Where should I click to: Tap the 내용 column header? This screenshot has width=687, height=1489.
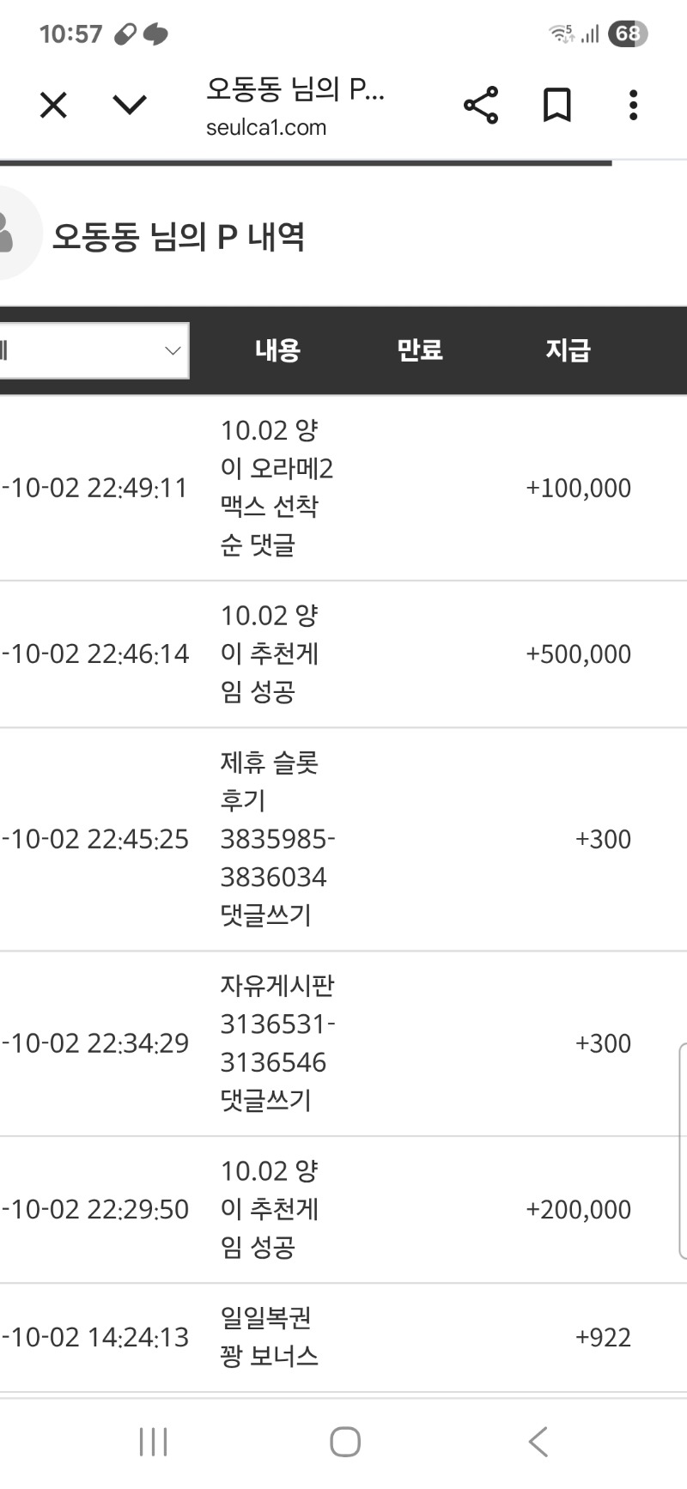tap(277, 350)
